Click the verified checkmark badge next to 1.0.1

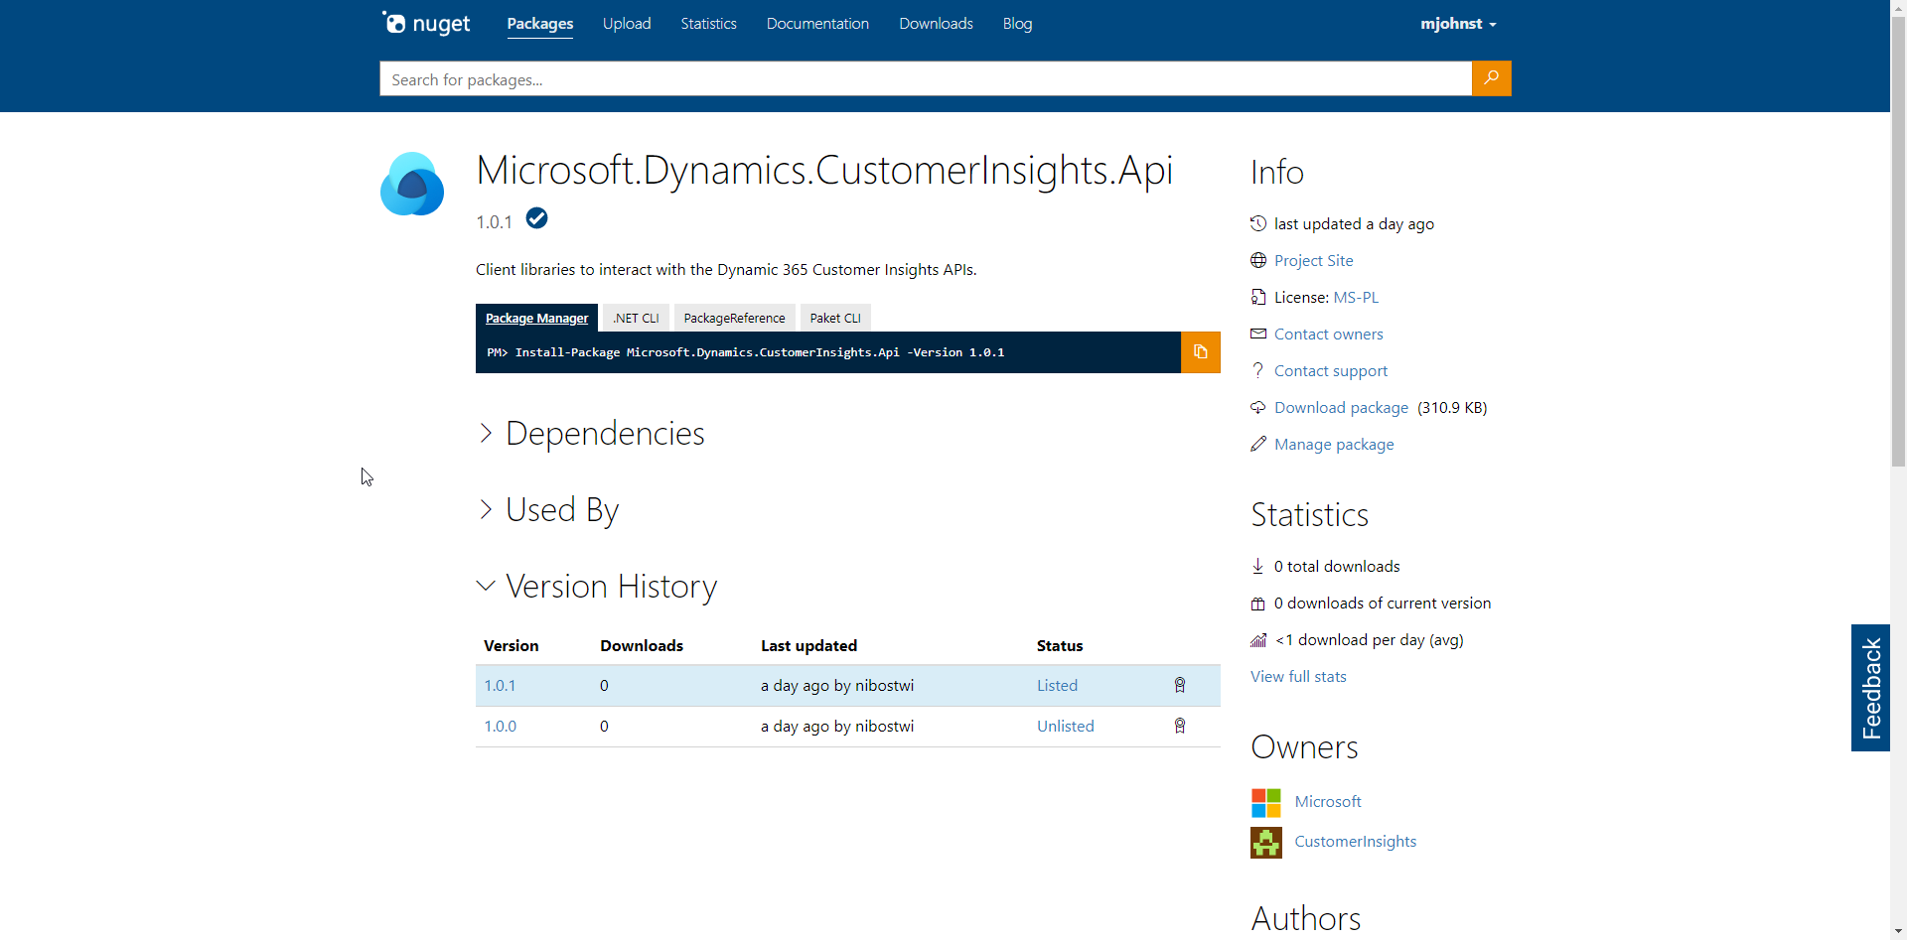[x=536, y=218]
